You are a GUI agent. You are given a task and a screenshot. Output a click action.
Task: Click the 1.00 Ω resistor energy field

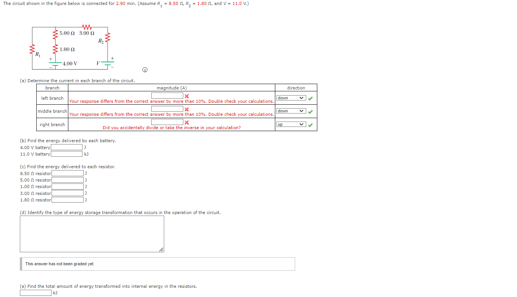[67, 186]
